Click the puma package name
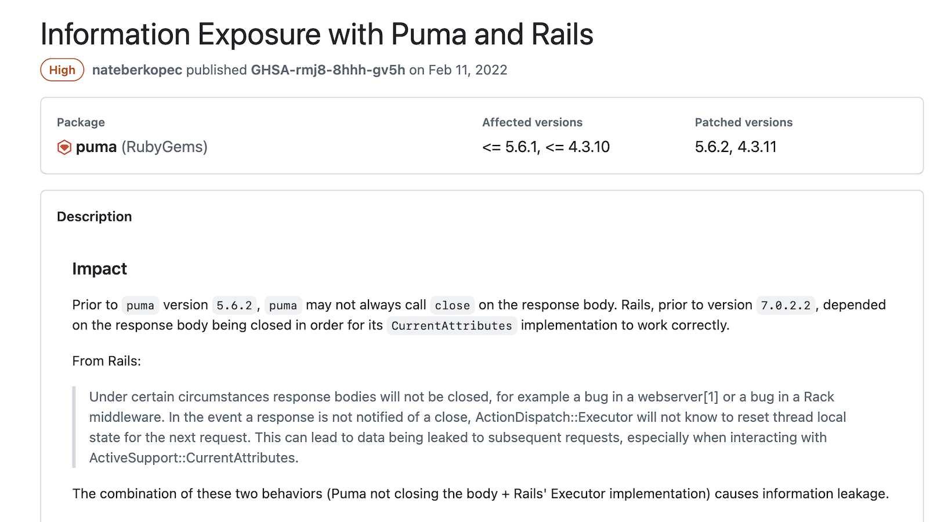The width and height of the screenshot is (937, 522). pyautogui.click(x=96, y=147)
